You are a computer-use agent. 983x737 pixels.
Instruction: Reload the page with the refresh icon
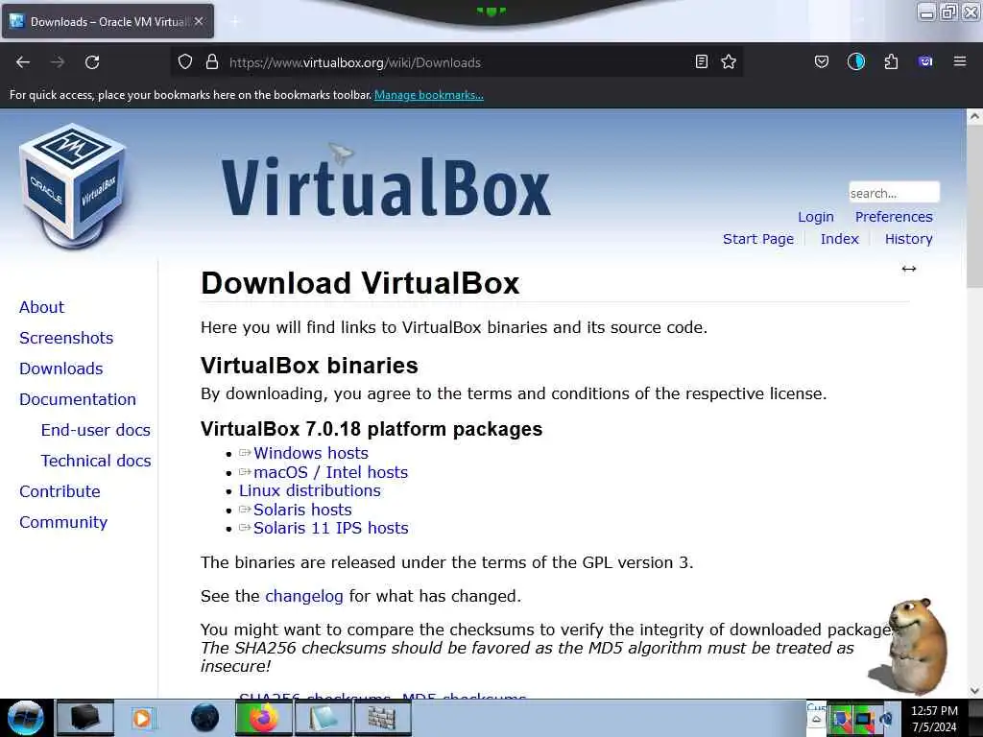point(92,62)
